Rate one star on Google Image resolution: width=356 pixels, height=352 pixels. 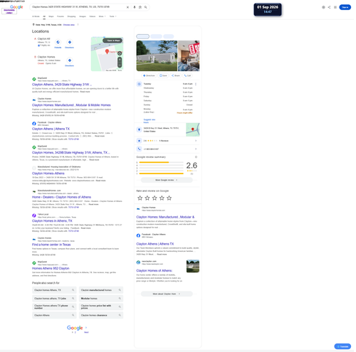pyautogui.click(x=140, y=198)
